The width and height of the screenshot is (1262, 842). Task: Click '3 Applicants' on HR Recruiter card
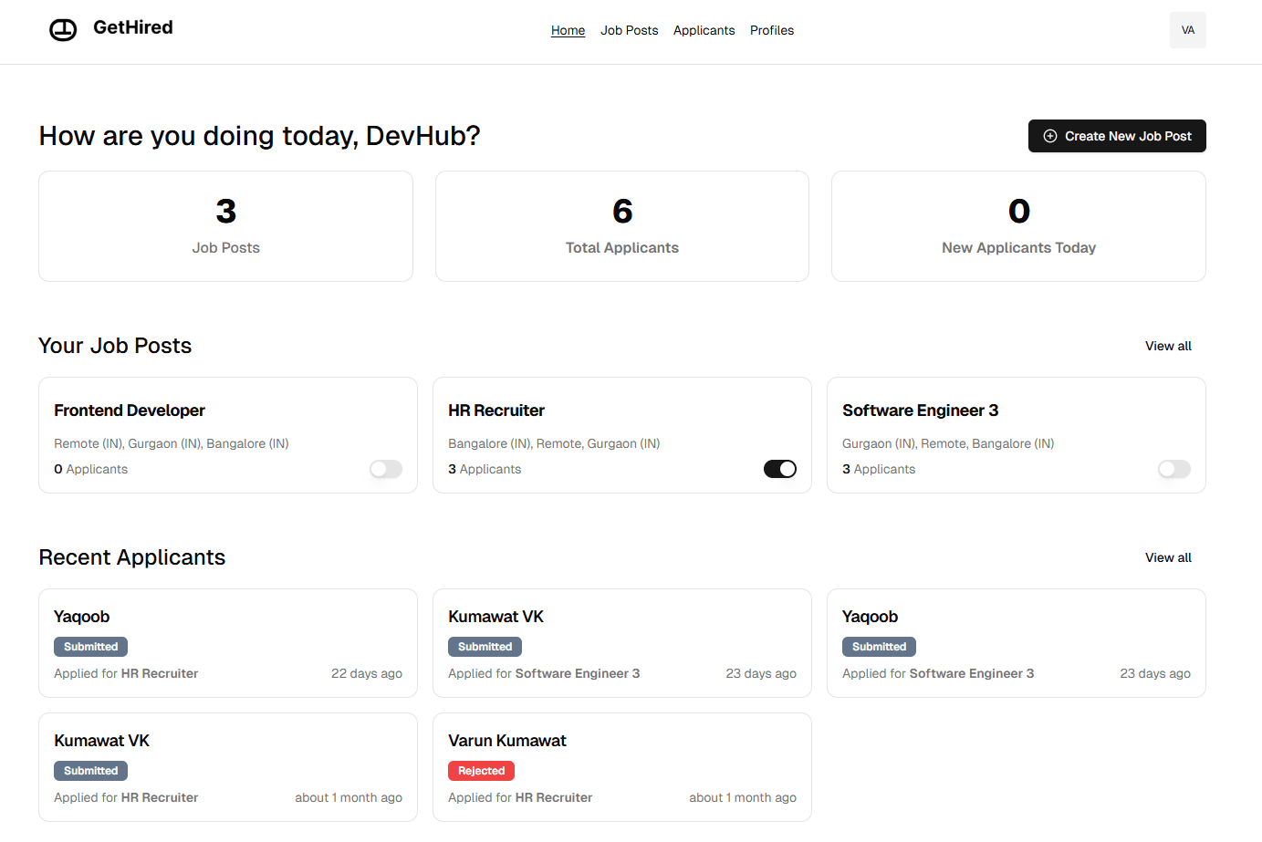pyautogui.click(x=485, y=469)
